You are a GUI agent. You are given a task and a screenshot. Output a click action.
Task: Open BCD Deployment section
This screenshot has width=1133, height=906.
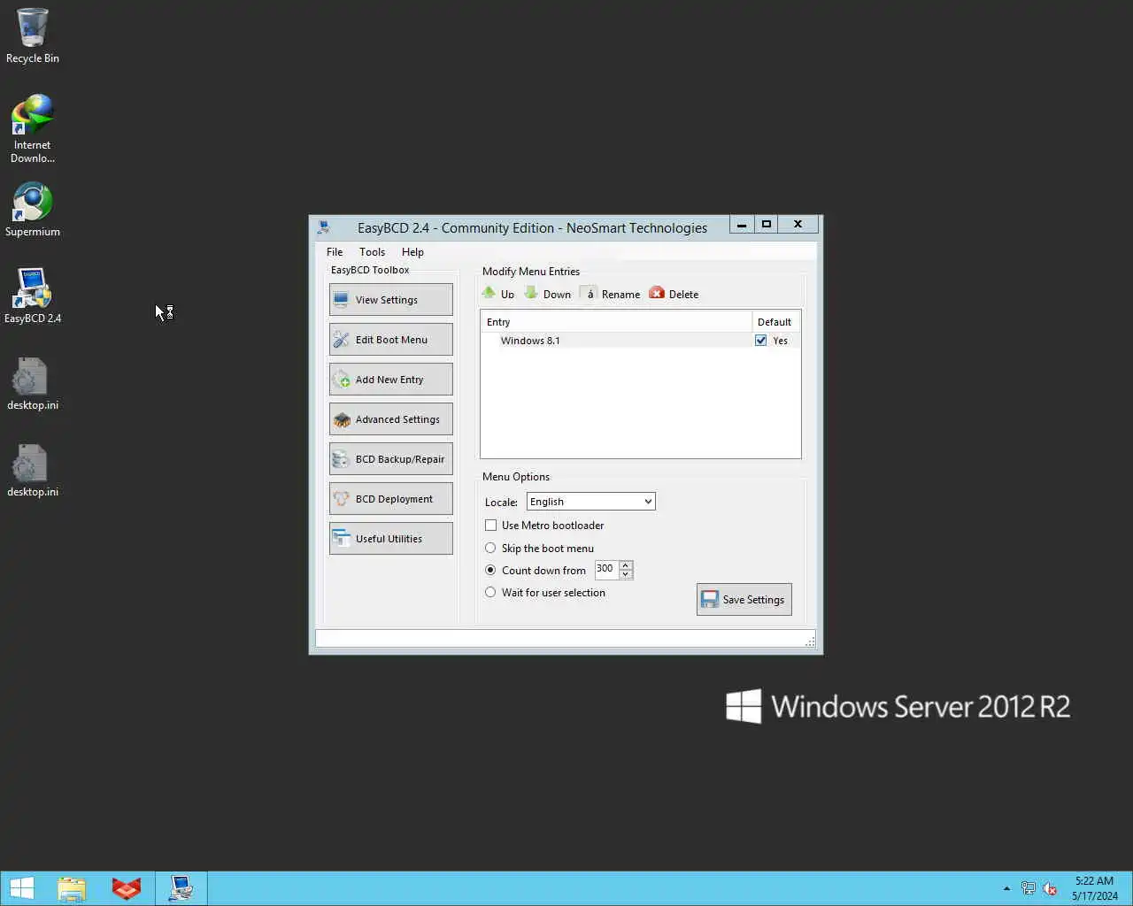click(x=390, y=499)
